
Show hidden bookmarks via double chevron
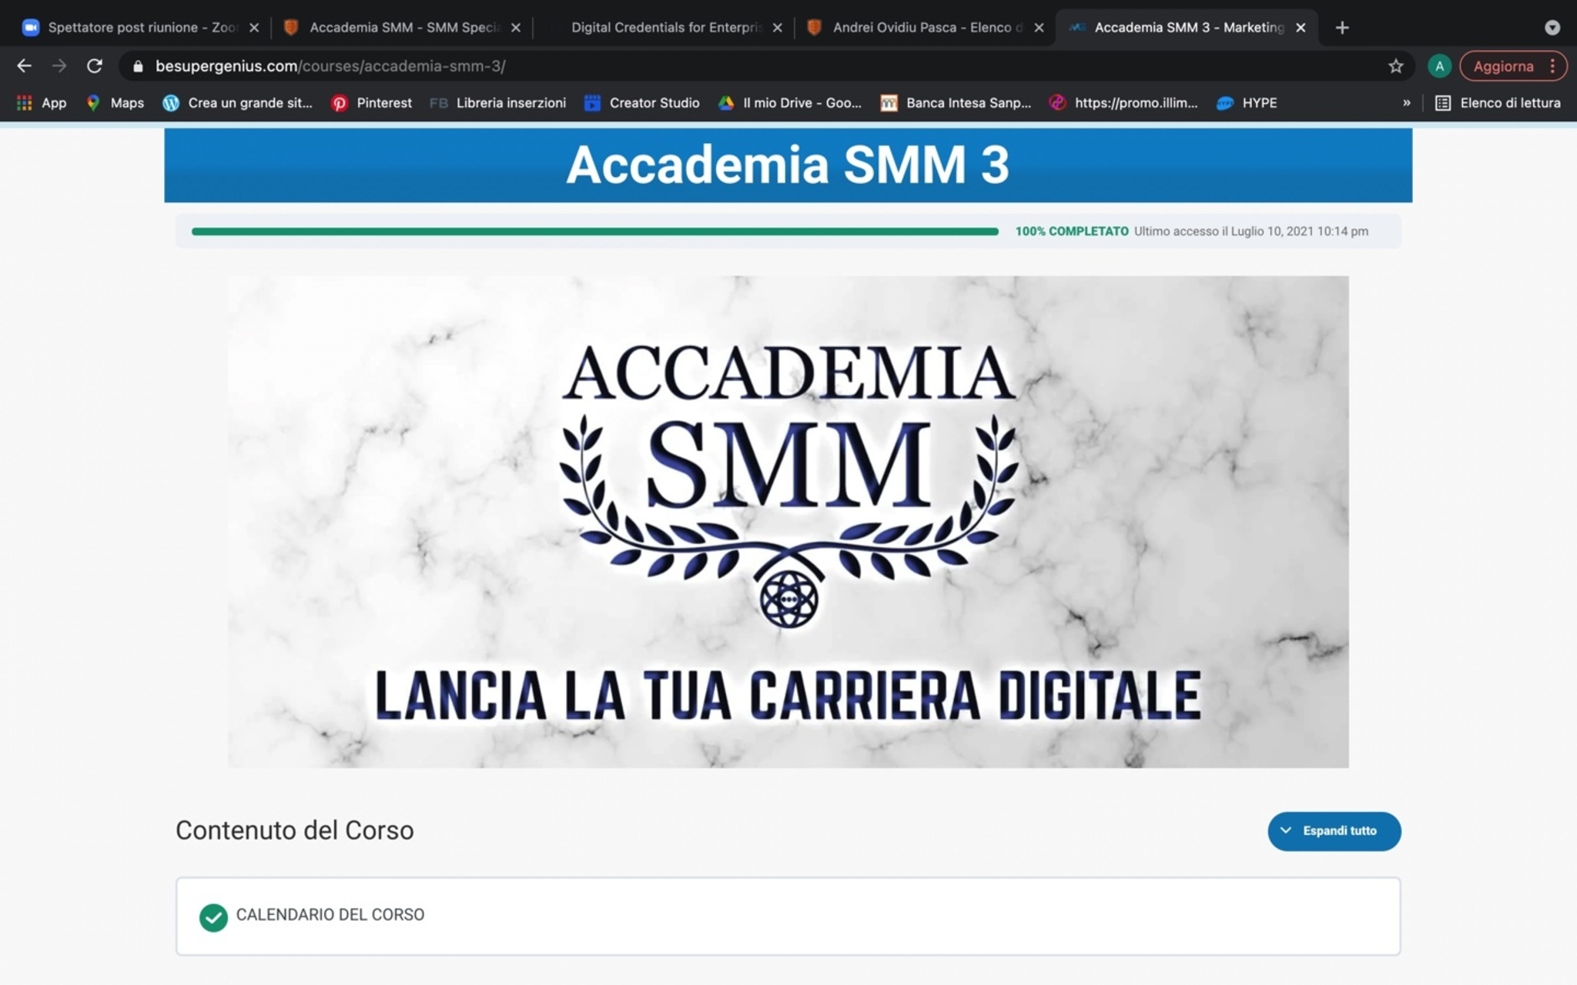(x=1406, y=103)
